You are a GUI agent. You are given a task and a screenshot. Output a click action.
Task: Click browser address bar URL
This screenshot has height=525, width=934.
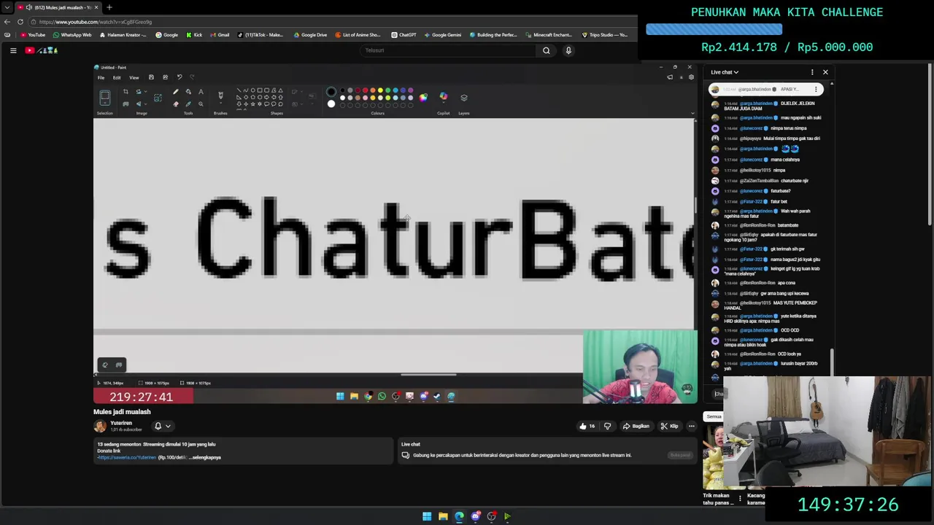pyautogui.click(x=95, y=22)
